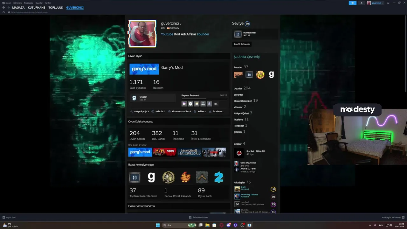Image resolution: width=407 pixels, height=229 pixels.
Task: Open Envanter sidebar link
Action: click(238, 95)
